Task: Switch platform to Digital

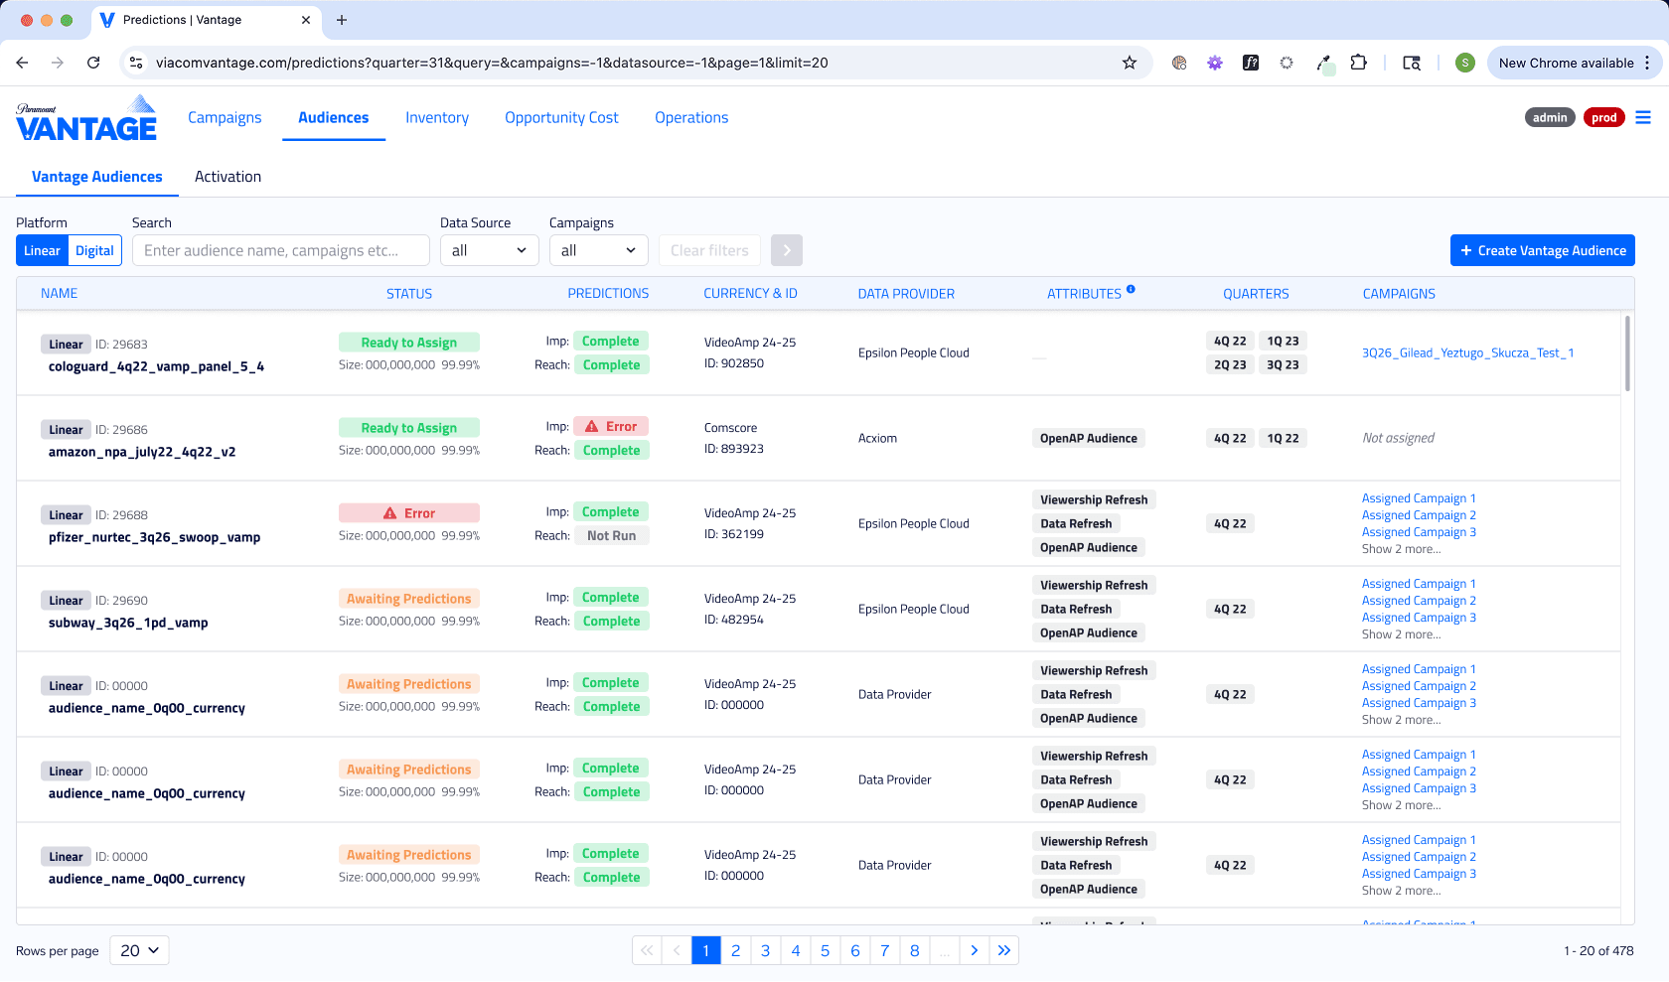Action: 94,250
